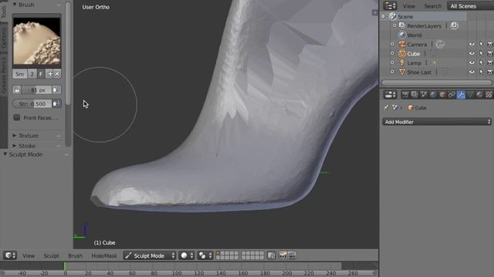
Task: Toggle Lamp viewport visibility eye
Action: click(472, 63)
